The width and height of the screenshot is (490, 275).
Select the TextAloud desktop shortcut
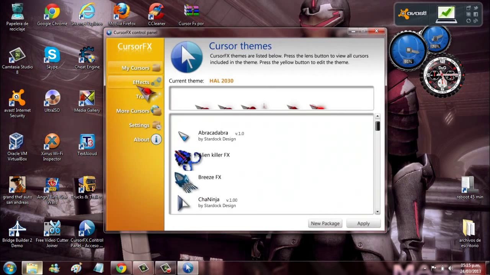(x=87, y=145)
